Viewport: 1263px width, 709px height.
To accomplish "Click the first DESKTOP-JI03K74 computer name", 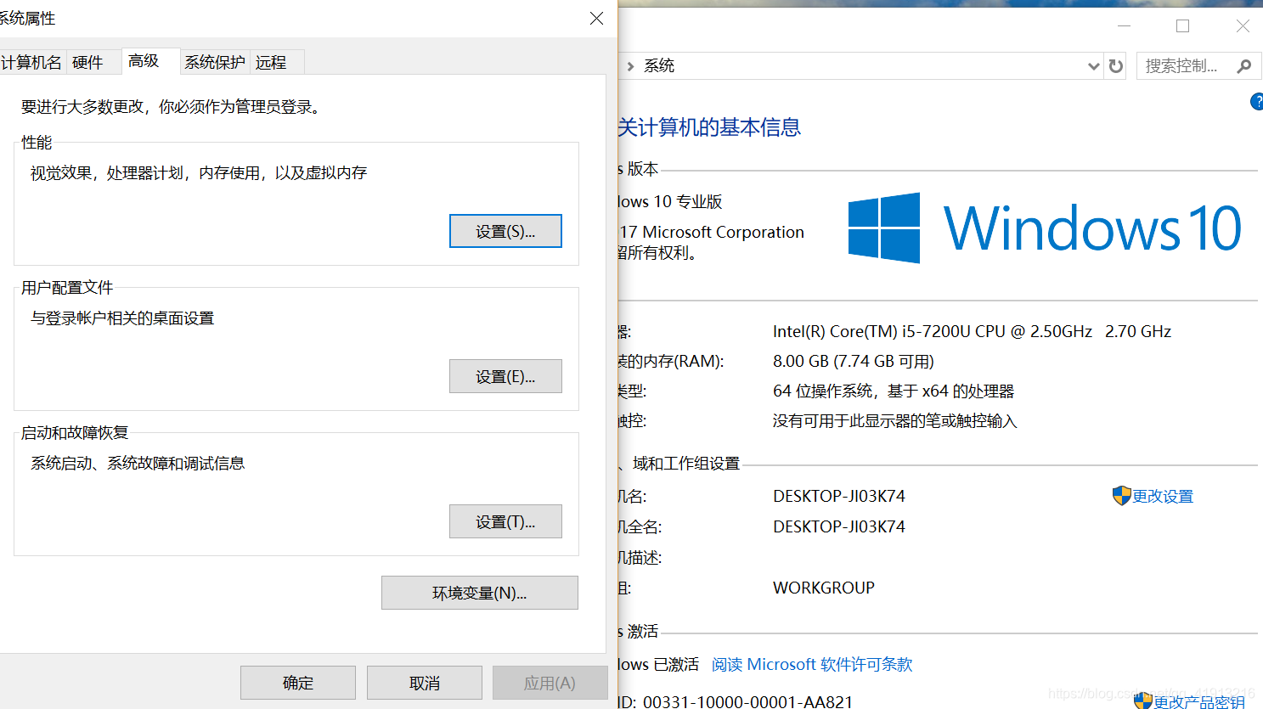I will click(839, 496).
